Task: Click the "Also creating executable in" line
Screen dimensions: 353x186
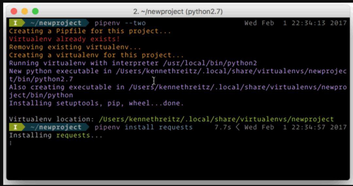Action: (178, 87)
